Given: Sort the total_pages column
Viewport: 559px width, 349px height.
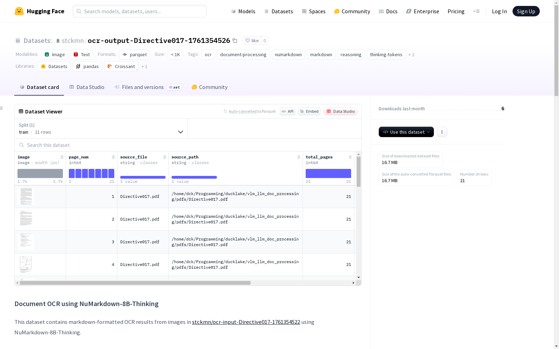Looking at the screenshot, I should click(x=350, y=157).
